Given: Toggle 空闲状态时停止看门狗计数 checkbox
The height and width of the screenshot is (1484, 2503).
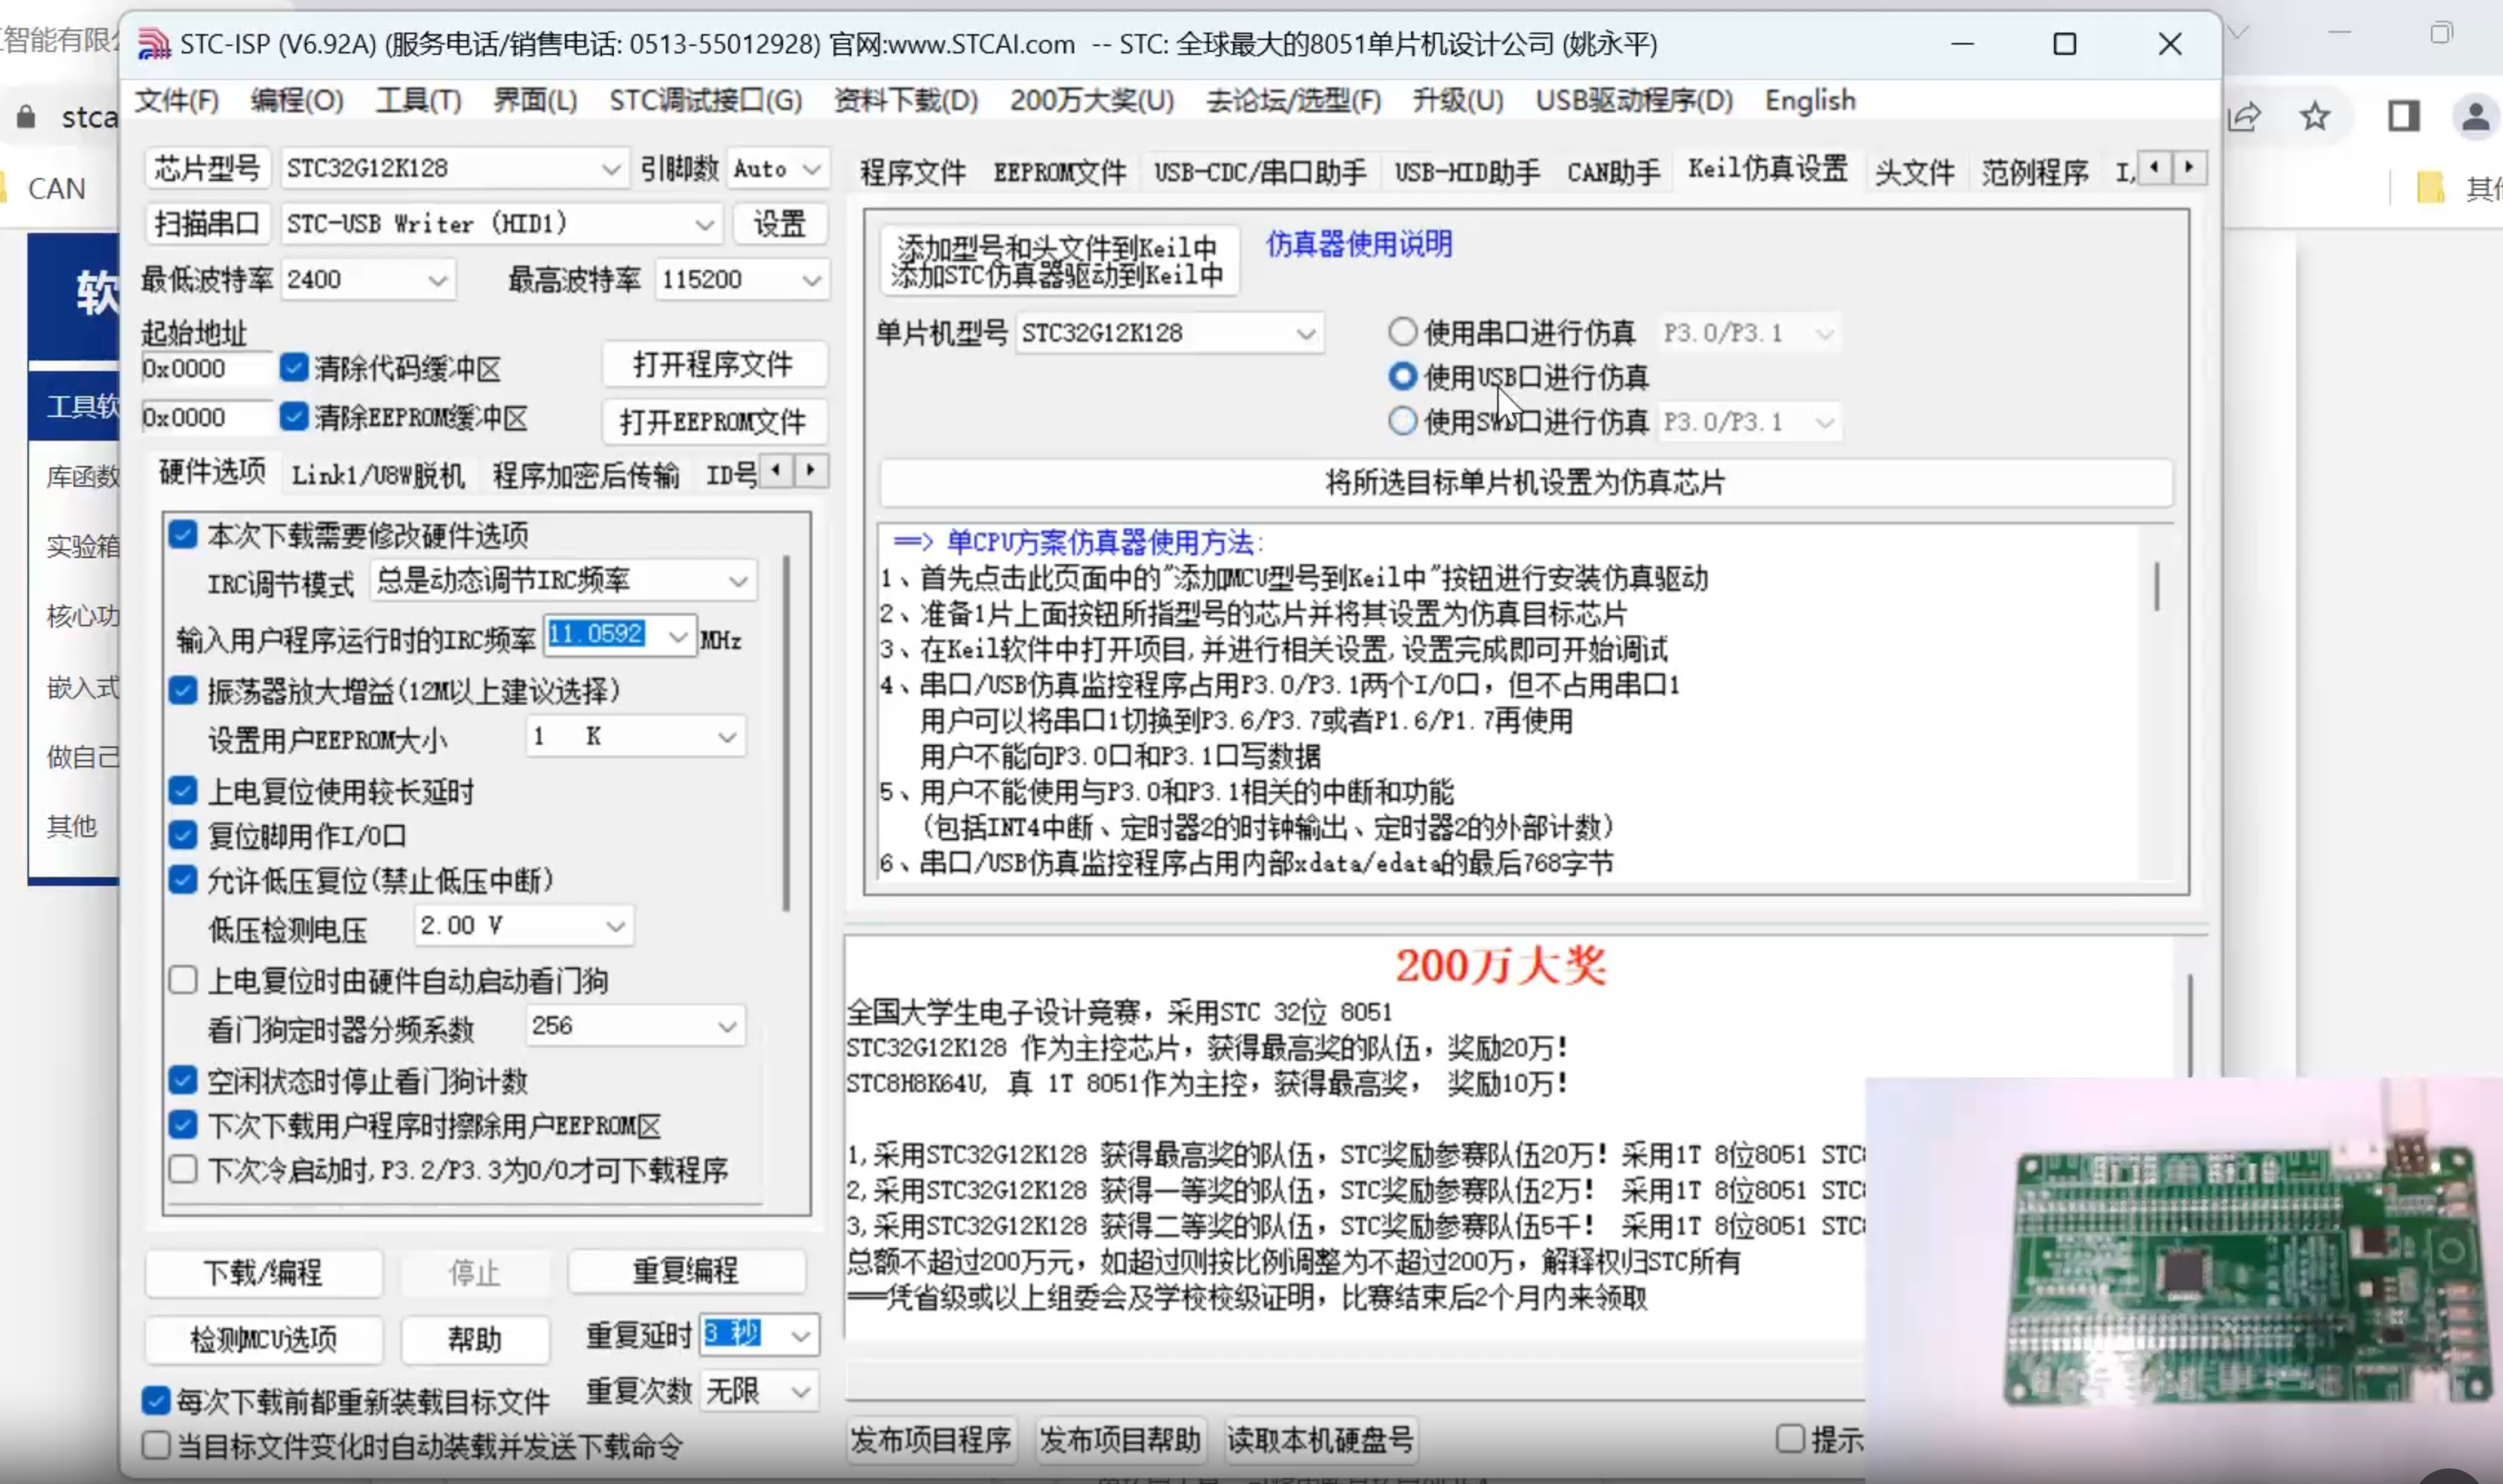Looking at the screenshot, I should coord(182,1080).
